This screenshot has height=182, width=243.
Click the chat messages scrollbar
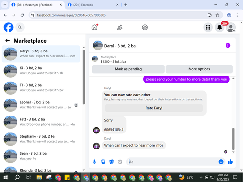[233, 139]
